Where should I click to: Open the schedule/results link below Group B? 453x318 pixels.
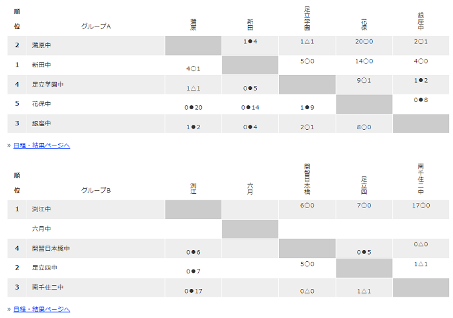tap(41, 310)
